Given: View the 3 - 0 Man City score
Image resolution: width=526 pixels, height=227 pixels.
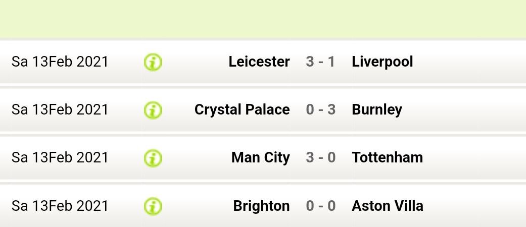Looking at the screenshot, I should click(320, 157).
